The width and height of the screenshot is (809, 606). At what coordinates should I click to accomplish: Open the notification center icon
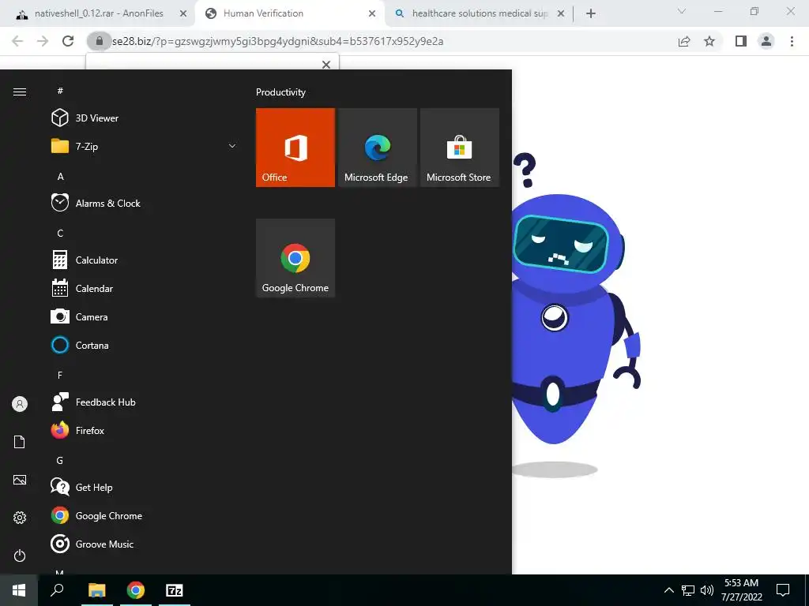click(x=783, y=590)
